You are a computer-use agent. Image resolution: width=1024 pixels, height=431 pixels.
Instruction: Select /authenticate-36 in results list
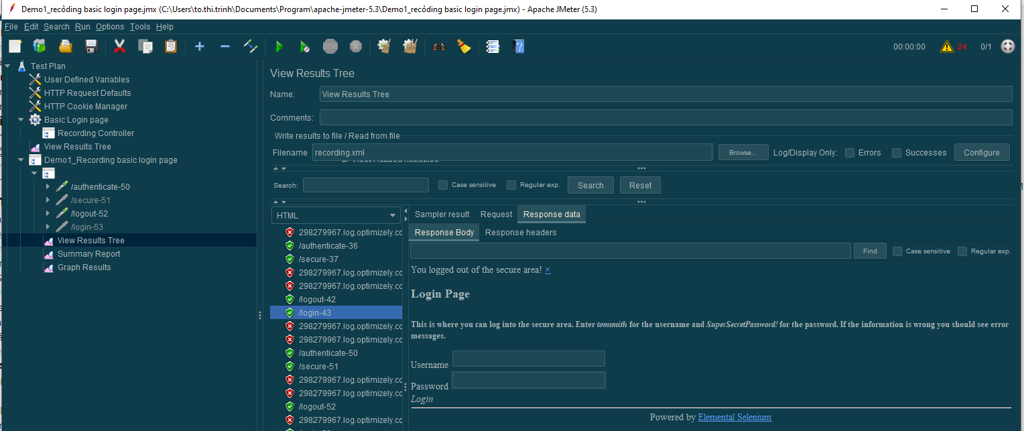[x=328, y=246]
